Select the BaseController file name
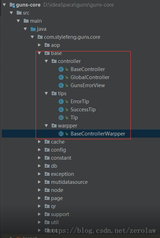 (x=88, y=69)
